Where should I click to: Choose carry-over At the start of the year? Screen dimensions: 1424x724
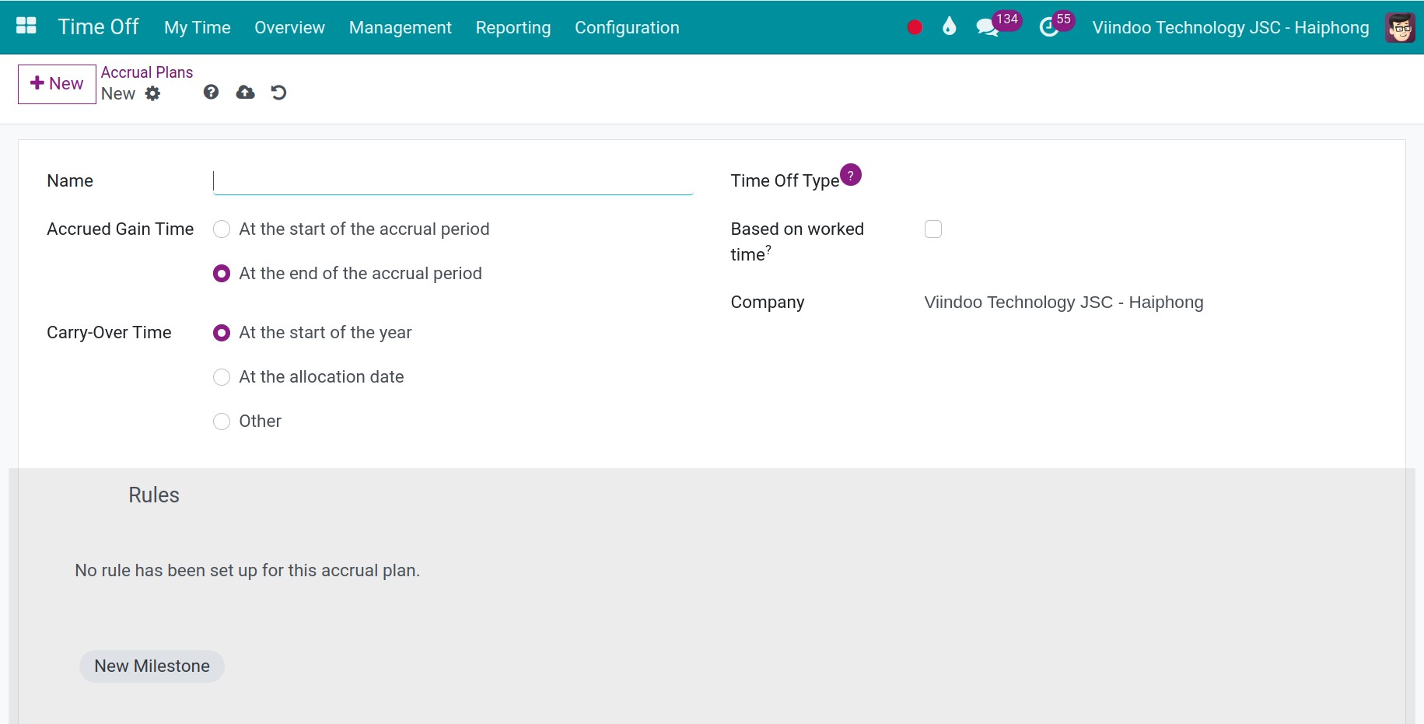222,333
